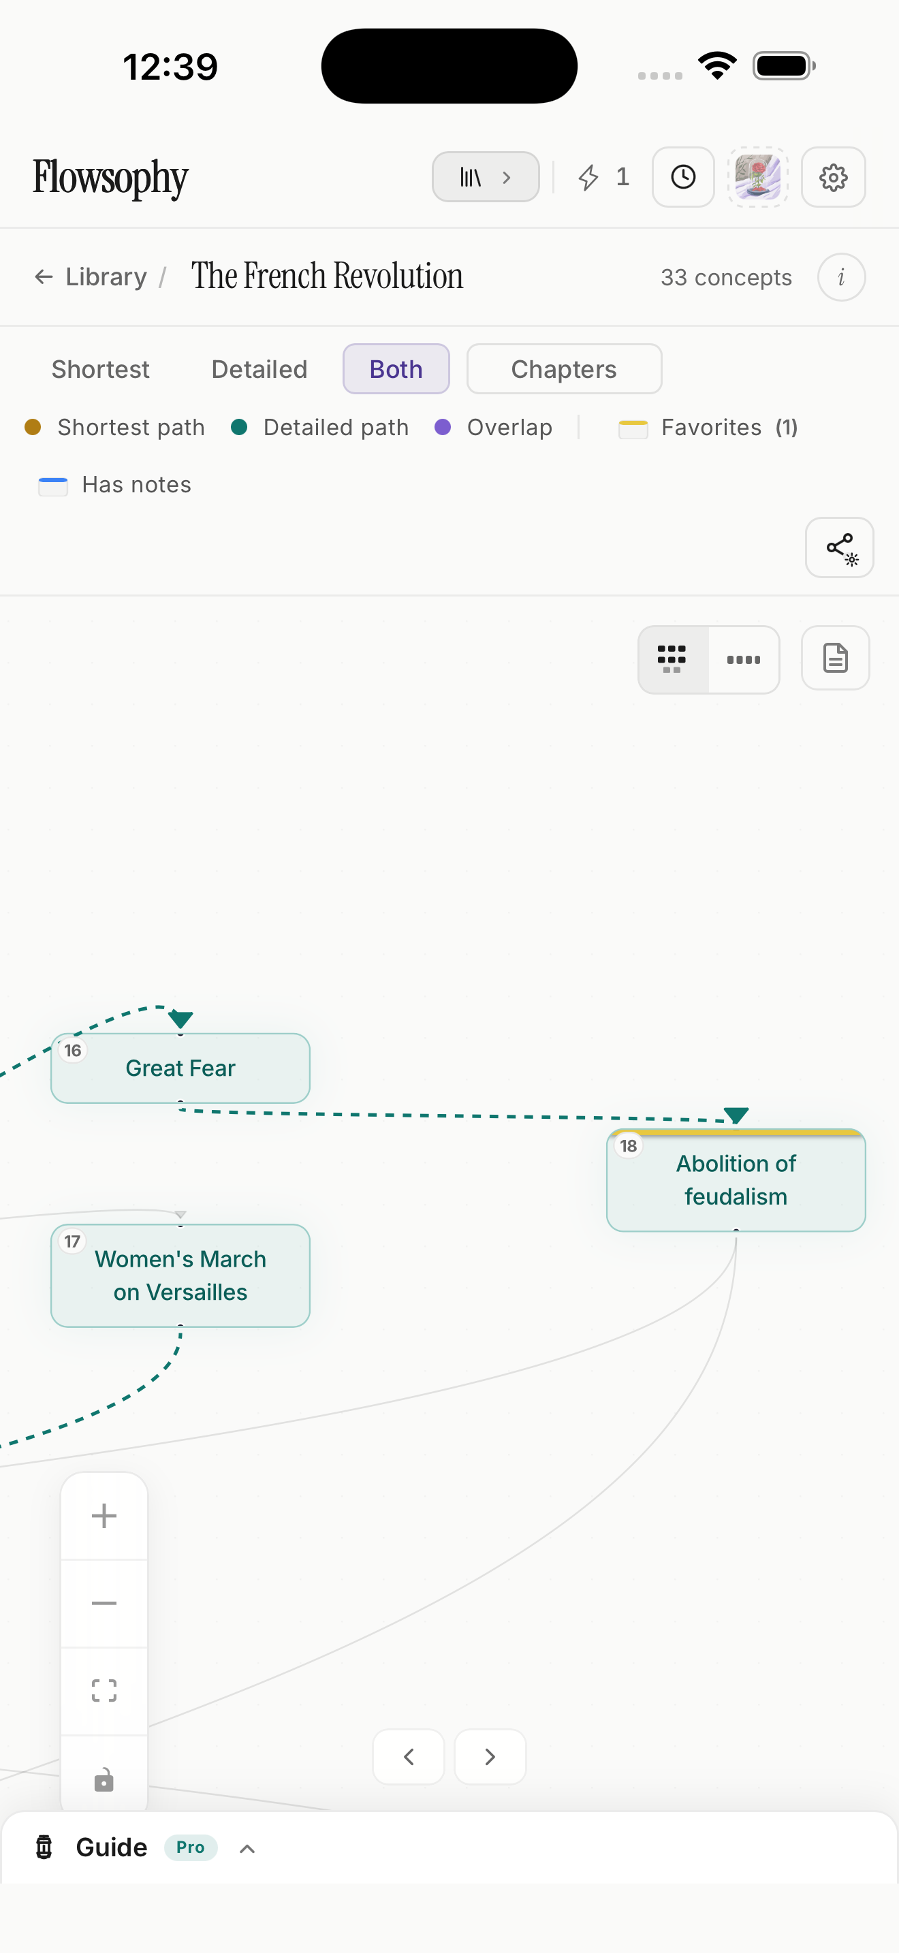Go to the previous concept

(409, 1757)
